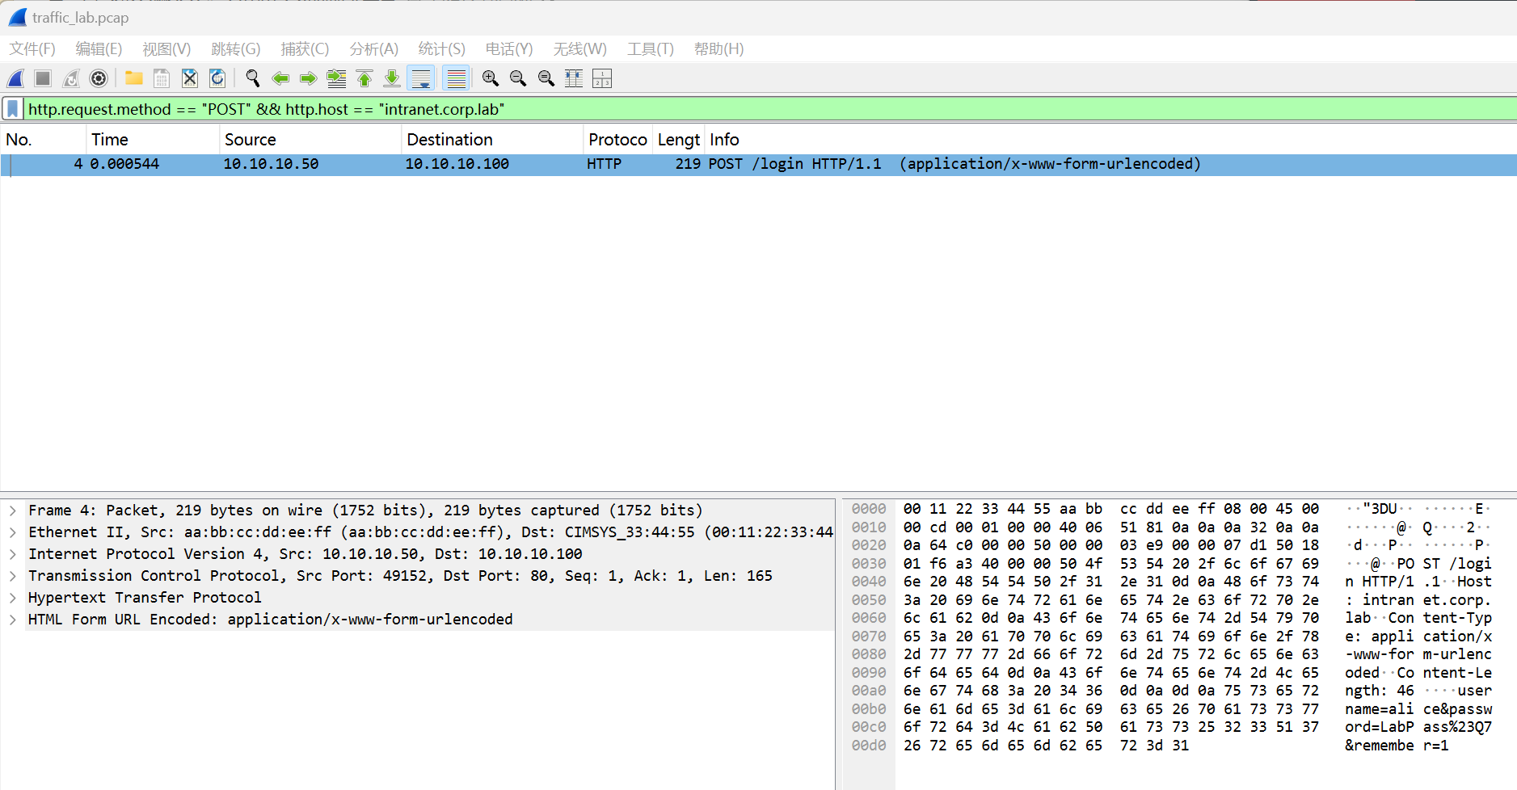The height and width of the screenshot is (790, 1517).
Task: Click the last toolbar icon after resize columns
Action: point(602,78)
